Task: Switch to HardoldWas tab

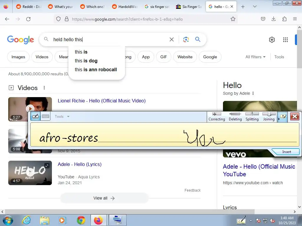Action: click(x=125, y=7)
